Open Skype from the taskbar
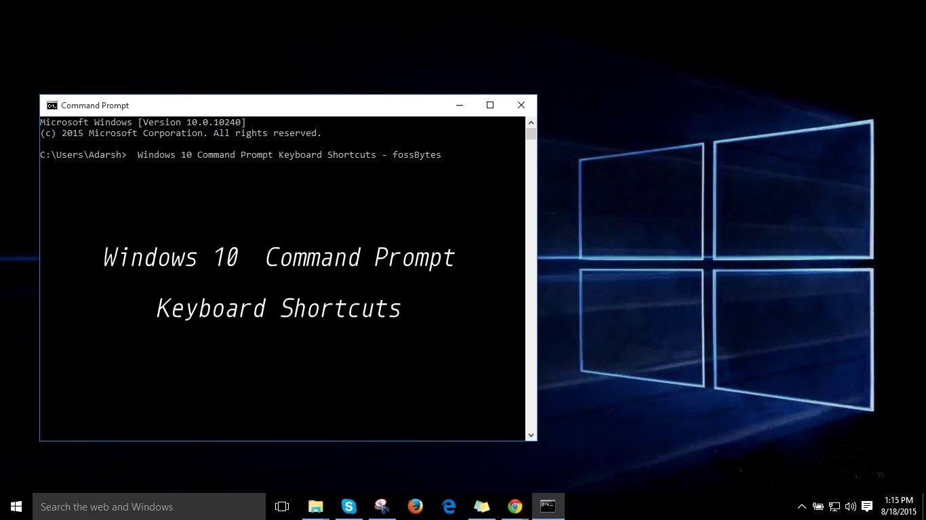The image size is (926, 520). pos(349,506)
